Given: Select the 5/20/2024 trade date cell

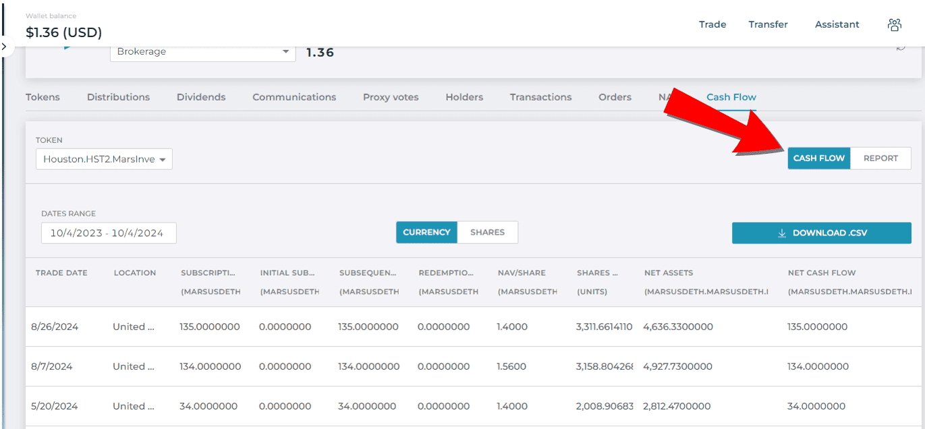Looking at the screenshot, I should (x=54, y=406).
